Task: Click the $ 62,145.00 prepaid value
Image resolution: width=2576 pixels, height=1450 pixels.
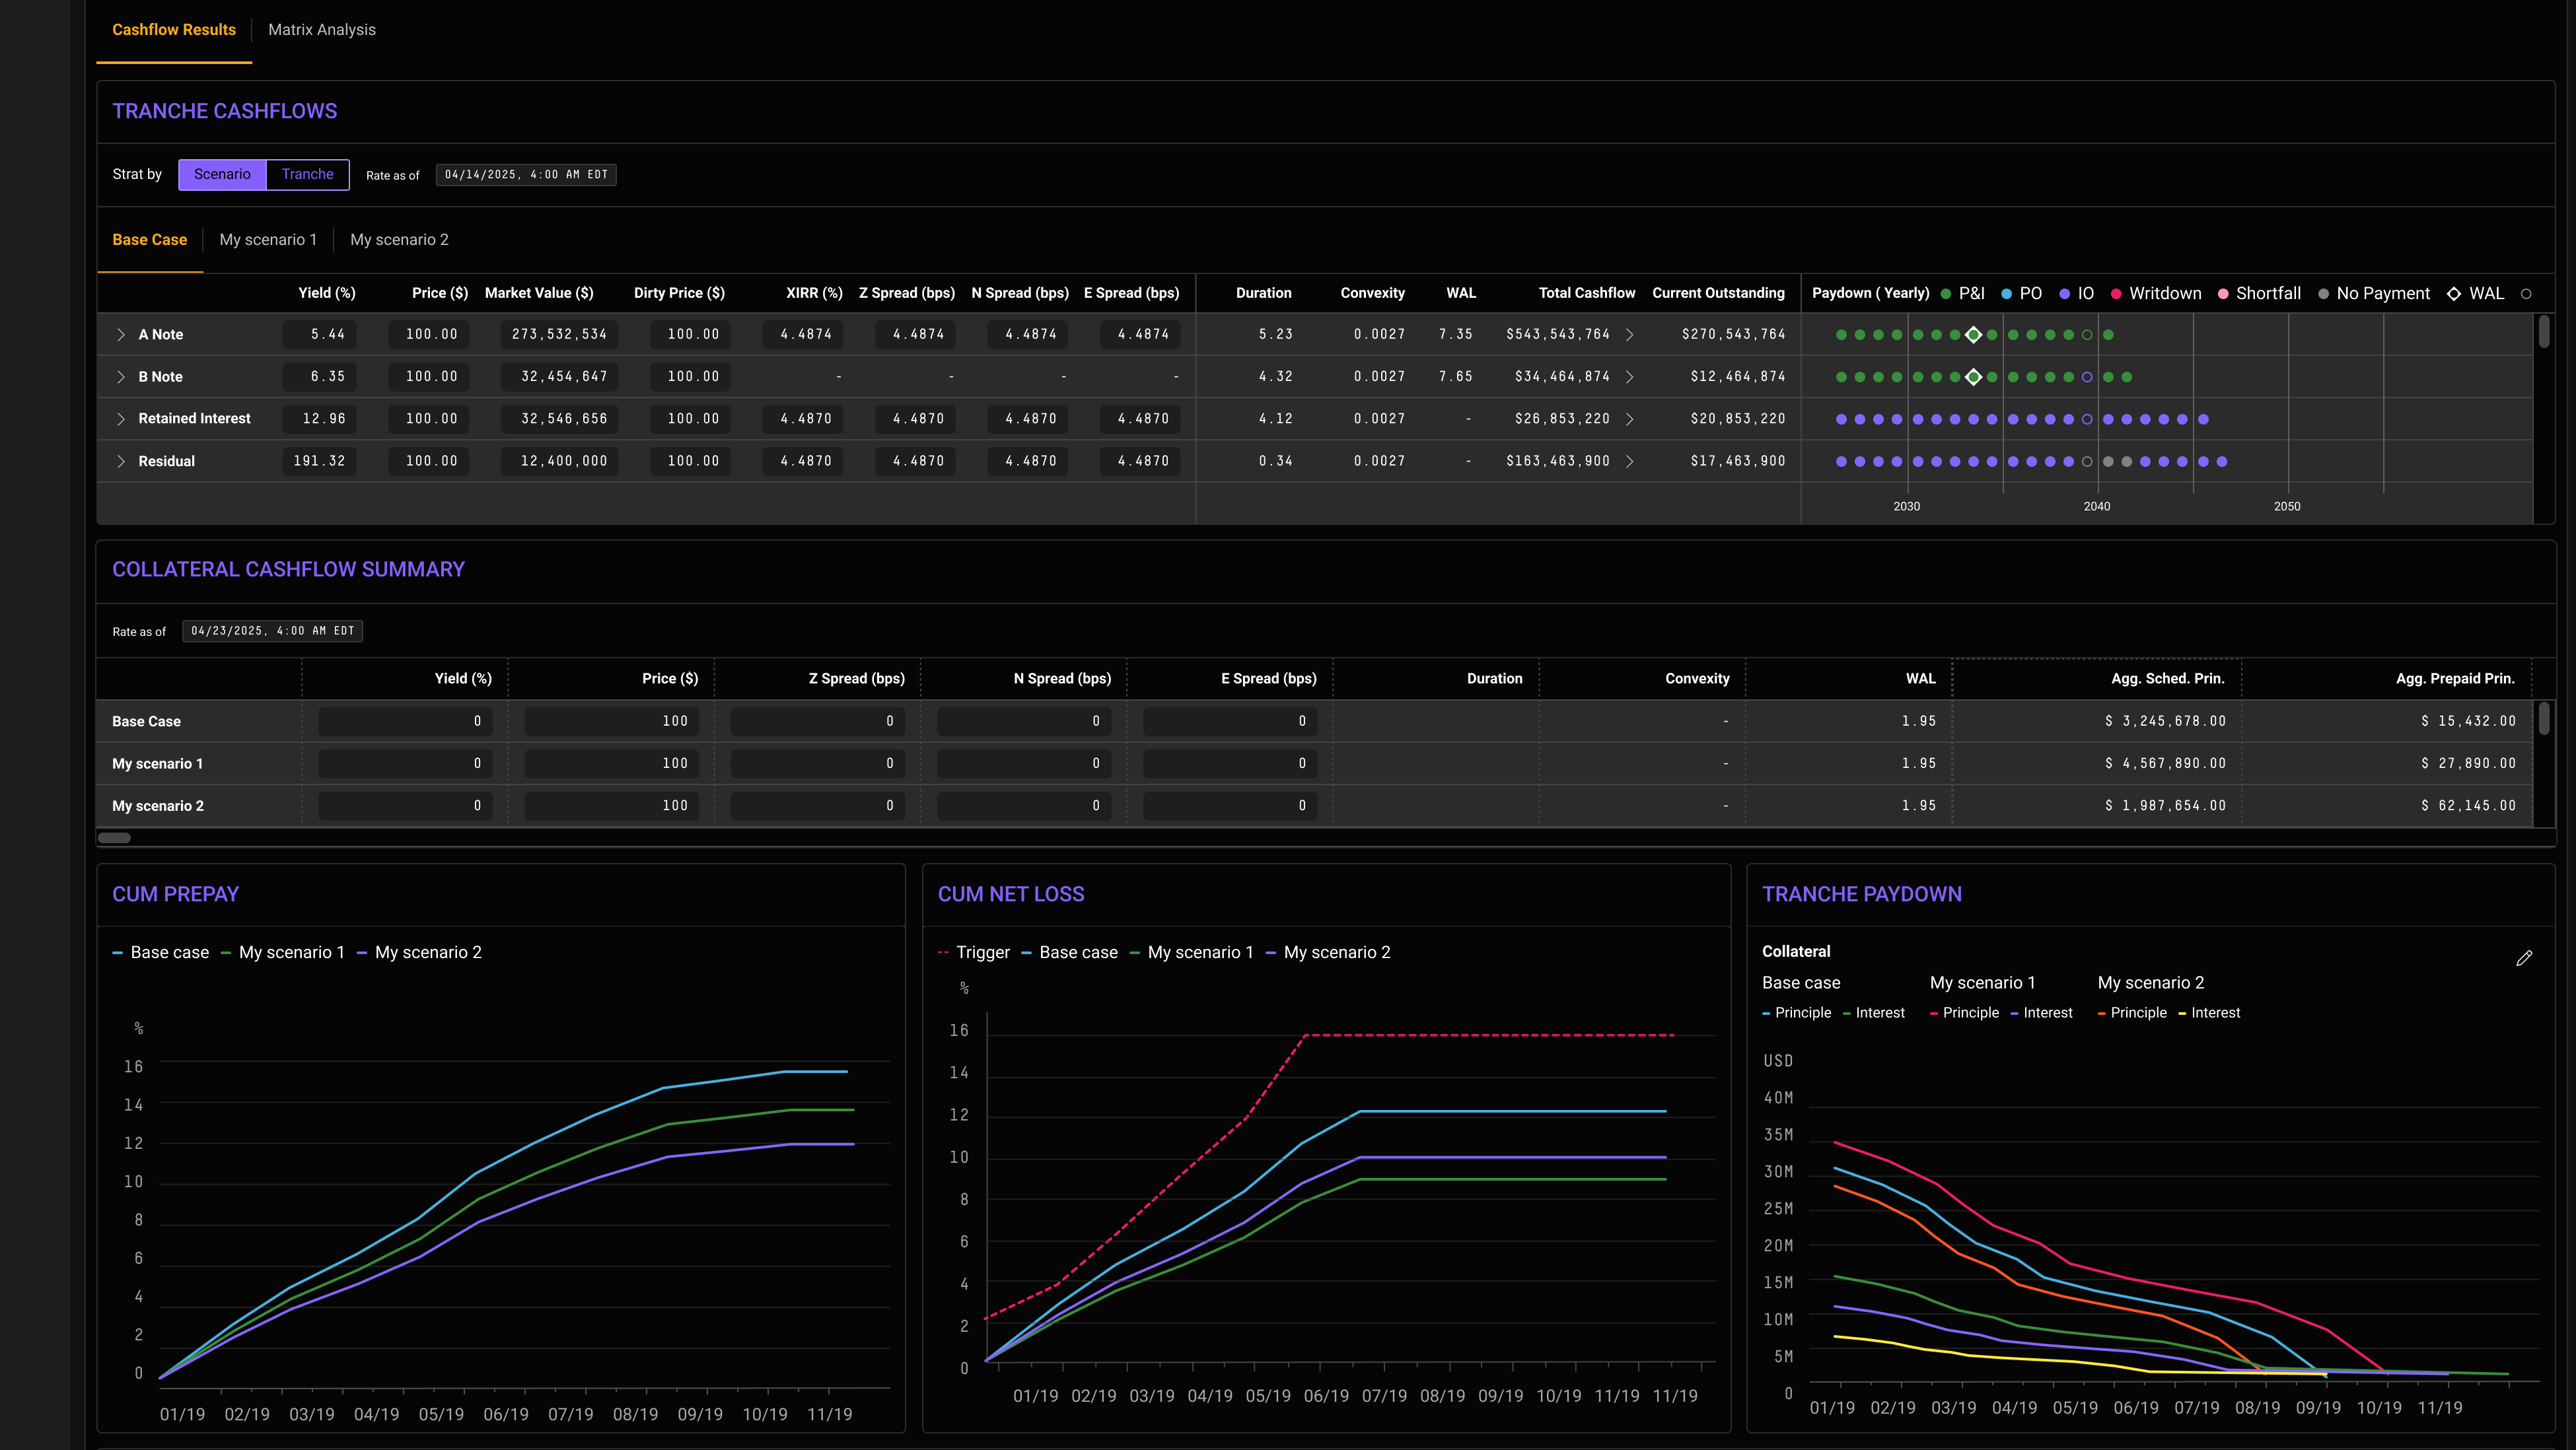Action: (x=2468, y=806)
